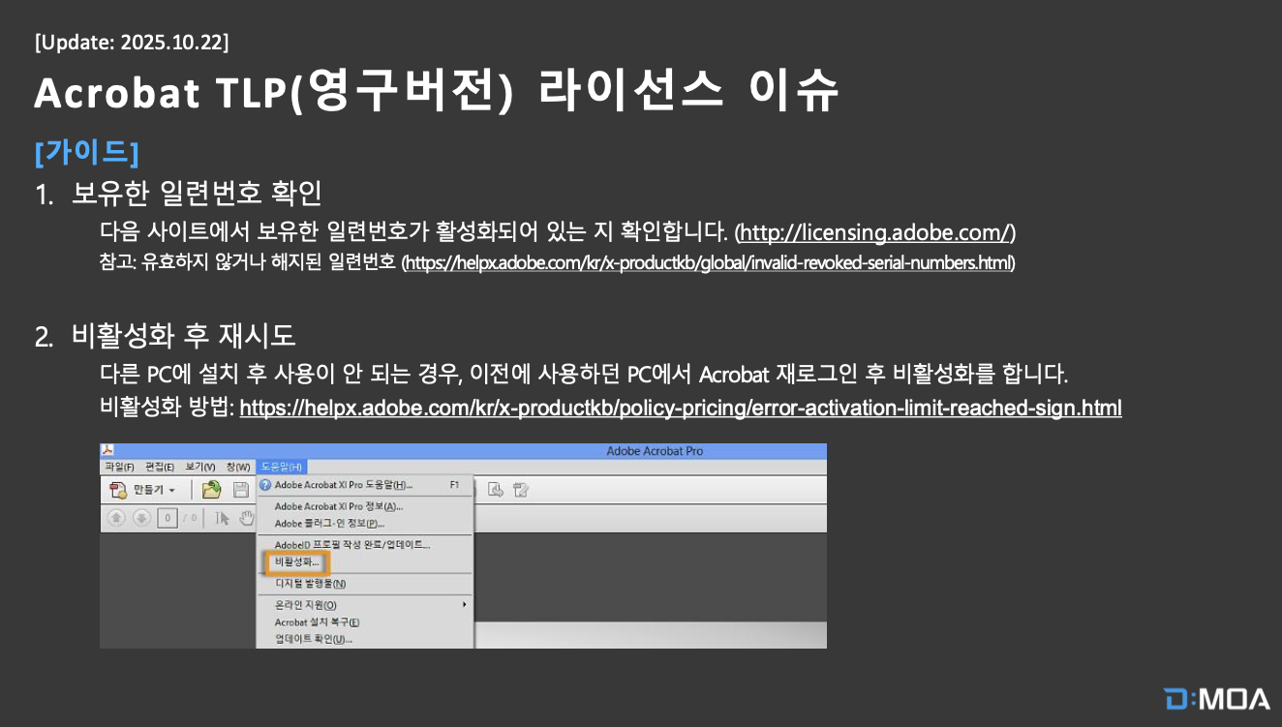Select the hand pan tool icon

[246, 518]
